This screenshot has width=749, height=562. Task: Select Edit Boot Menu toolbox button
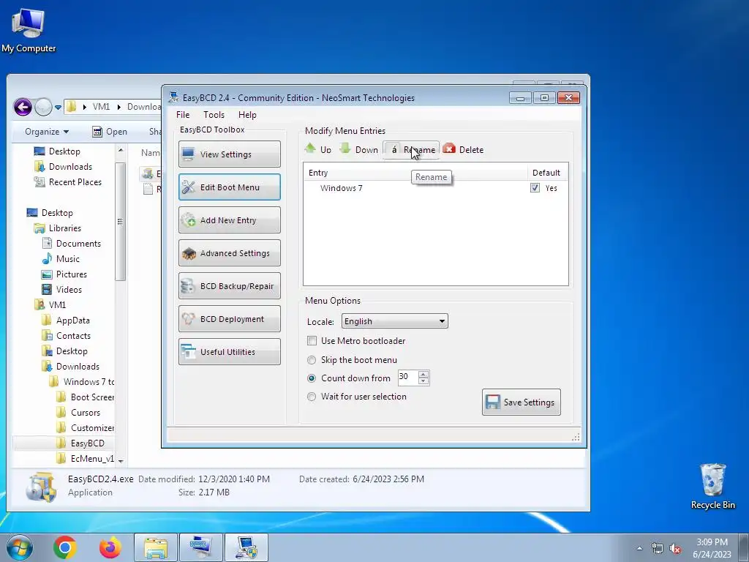229,187
